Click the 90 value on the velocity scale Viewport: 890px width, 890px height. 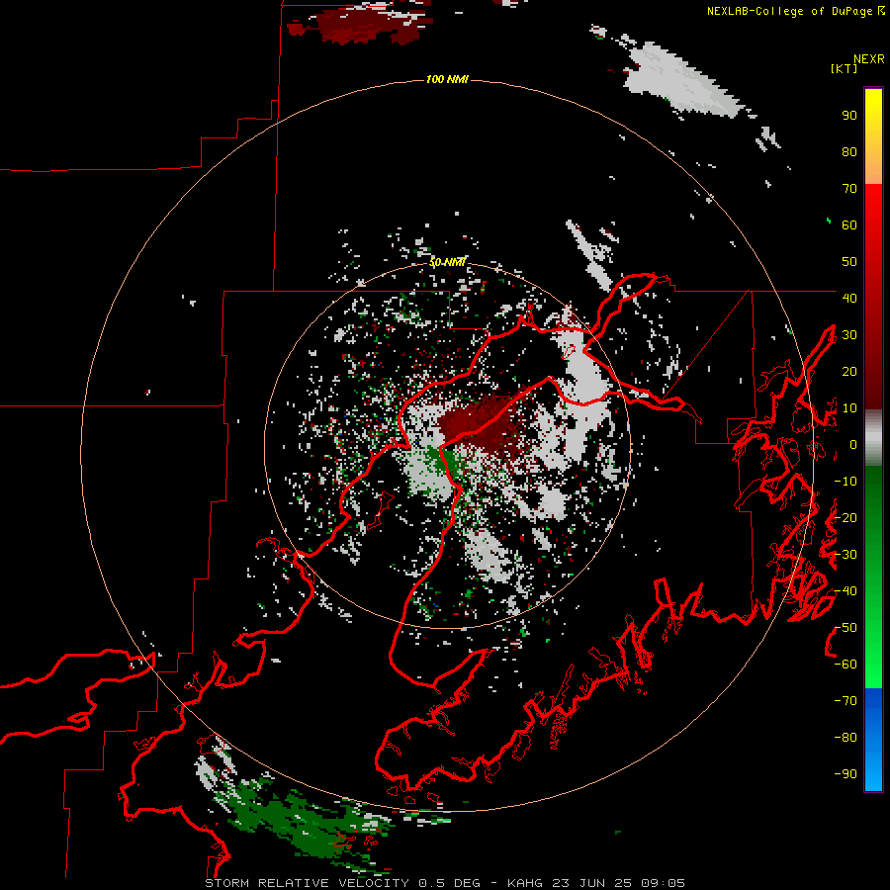849,116
